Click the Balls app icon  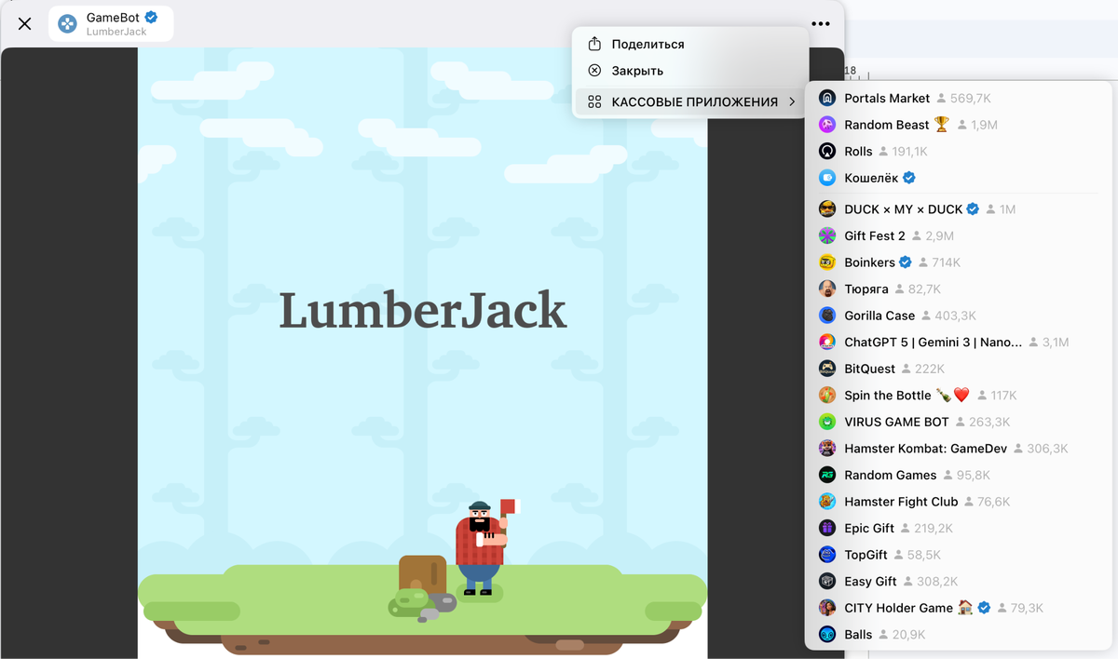coord(827,634)
